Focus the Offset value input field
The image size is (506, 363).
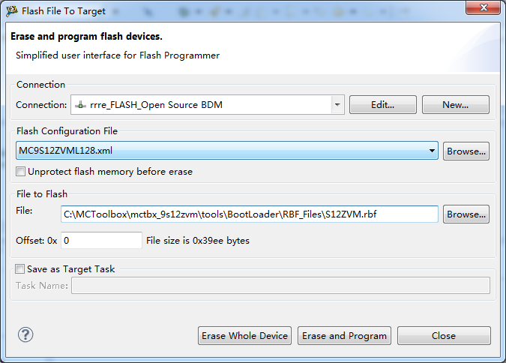coord(101,241)
